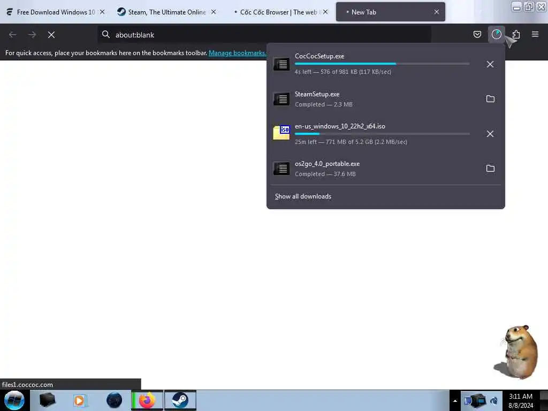Click the CocCocSetup.exe file icon
Screen dimensions: 548x411
(281, 64)
